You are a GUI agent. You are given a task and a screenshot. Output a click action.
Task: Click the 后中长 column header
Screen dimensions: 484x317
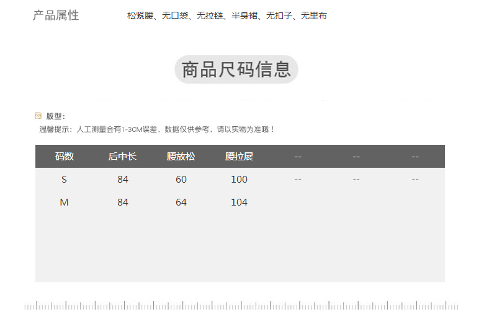point(122,157)
